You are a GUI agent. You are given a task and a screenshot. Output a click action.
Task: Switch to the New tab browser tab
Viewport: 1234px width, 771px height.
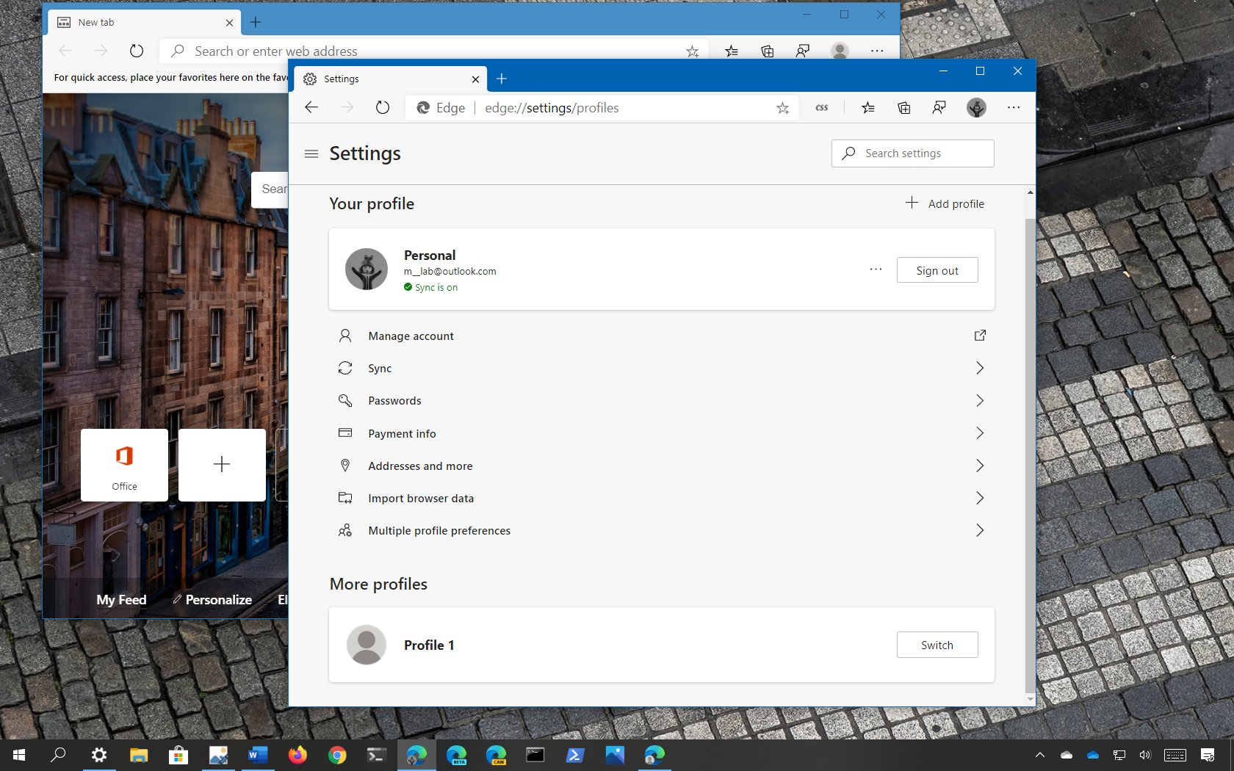point(140,23)
